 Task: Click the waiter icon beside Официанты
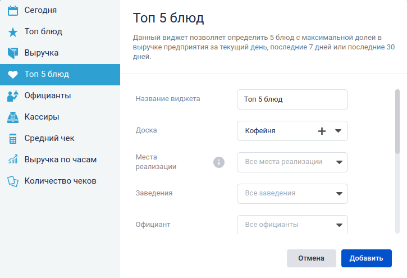click(x=13, y=96)
